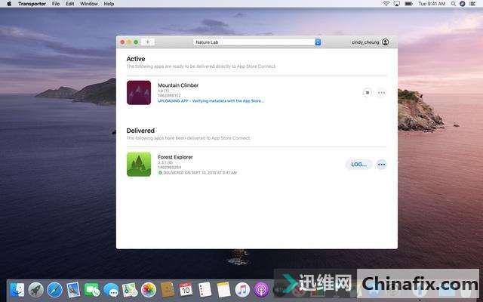Open Launchpad from the Dock
The width and height of the screenshot is (483, 302).
[35, 290]
